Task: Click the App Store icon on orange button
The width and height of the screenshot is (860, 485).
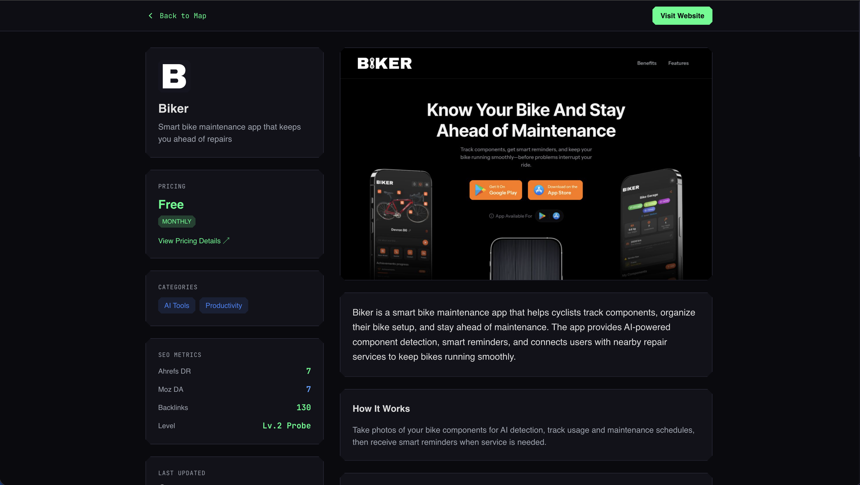Action: 539,190
